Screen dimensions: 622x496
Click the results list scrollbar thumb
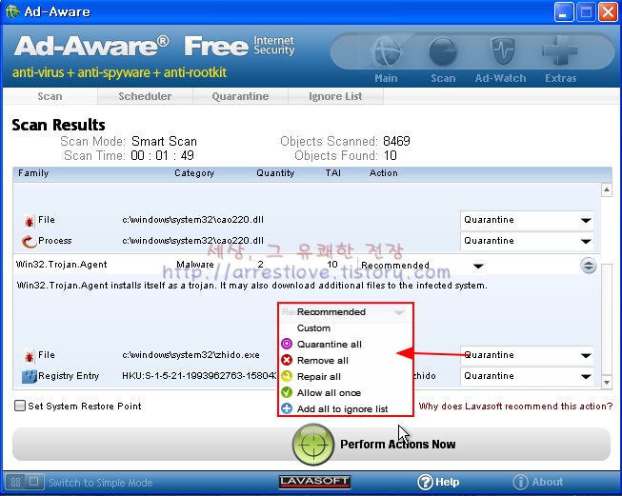[607, 319]
